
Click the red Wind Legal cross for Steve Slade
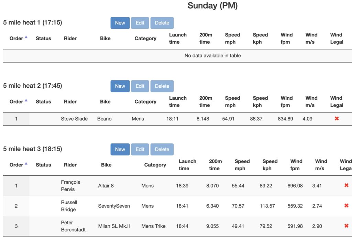337,119
